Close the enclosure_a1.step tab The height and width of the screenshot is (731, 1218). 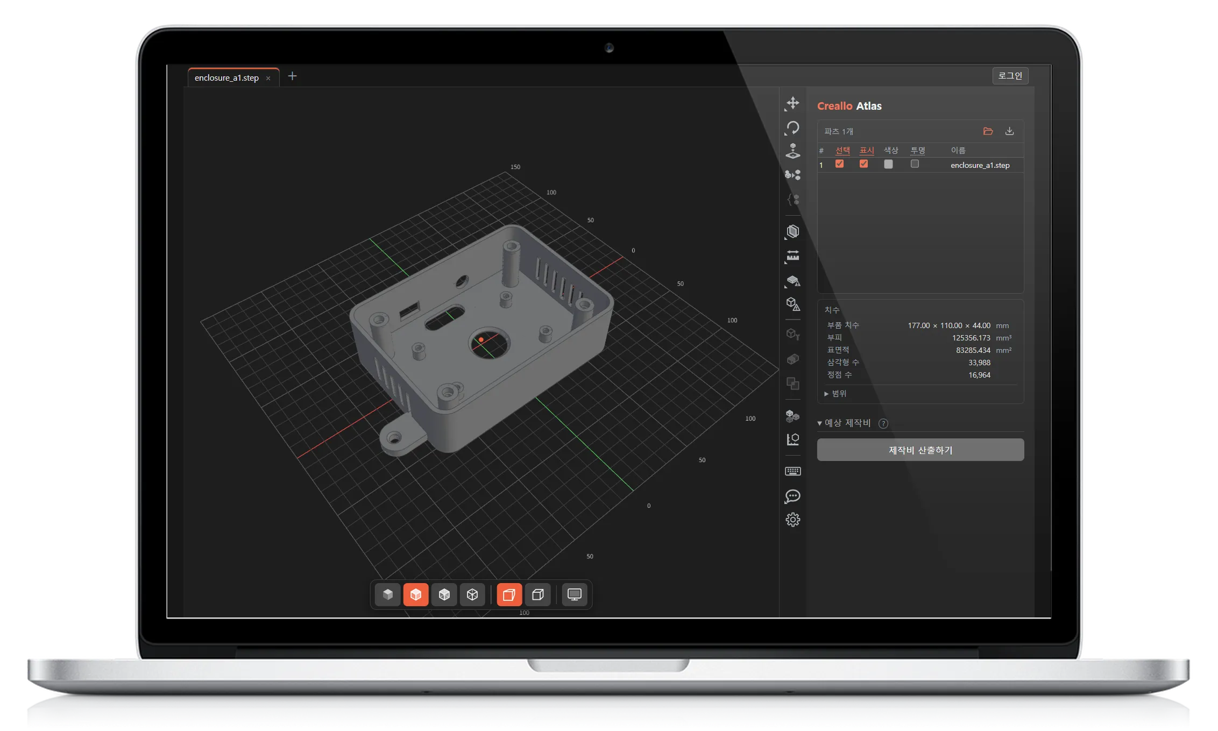click(x=268, y=79)
